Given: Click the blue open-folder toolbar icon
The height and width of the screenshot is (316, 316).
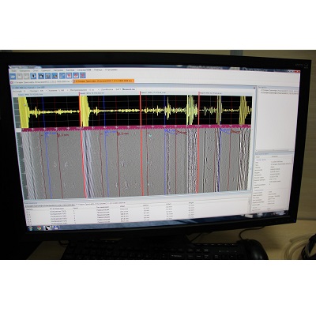Looking at the screenshot, I should tap(13, 76).
